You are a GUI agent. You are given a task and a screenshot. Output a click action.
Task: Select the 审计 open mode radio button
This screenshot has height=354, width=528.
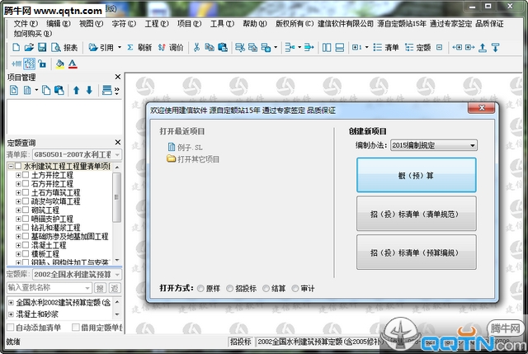295,289
